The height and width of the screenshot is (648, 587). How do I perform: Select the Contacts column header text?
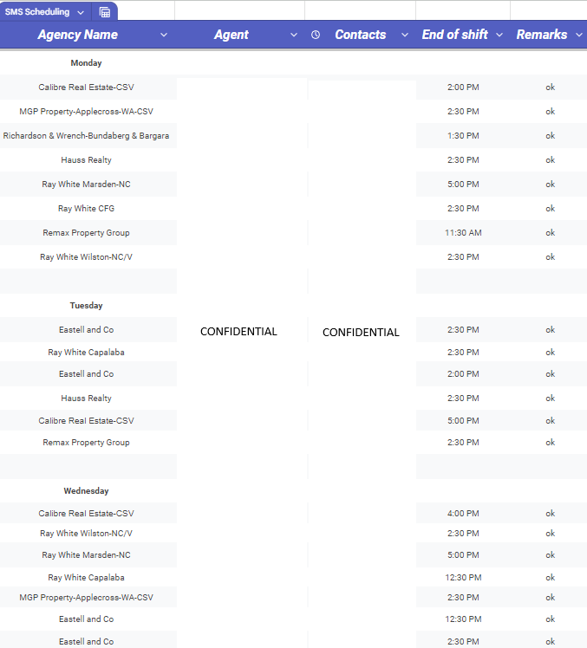point(361,35)
